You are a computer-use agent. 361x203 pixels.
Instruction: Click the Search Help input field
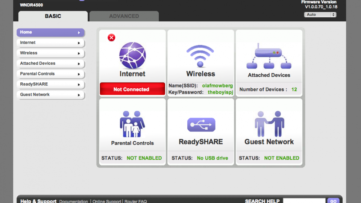[x=304, y=201]
